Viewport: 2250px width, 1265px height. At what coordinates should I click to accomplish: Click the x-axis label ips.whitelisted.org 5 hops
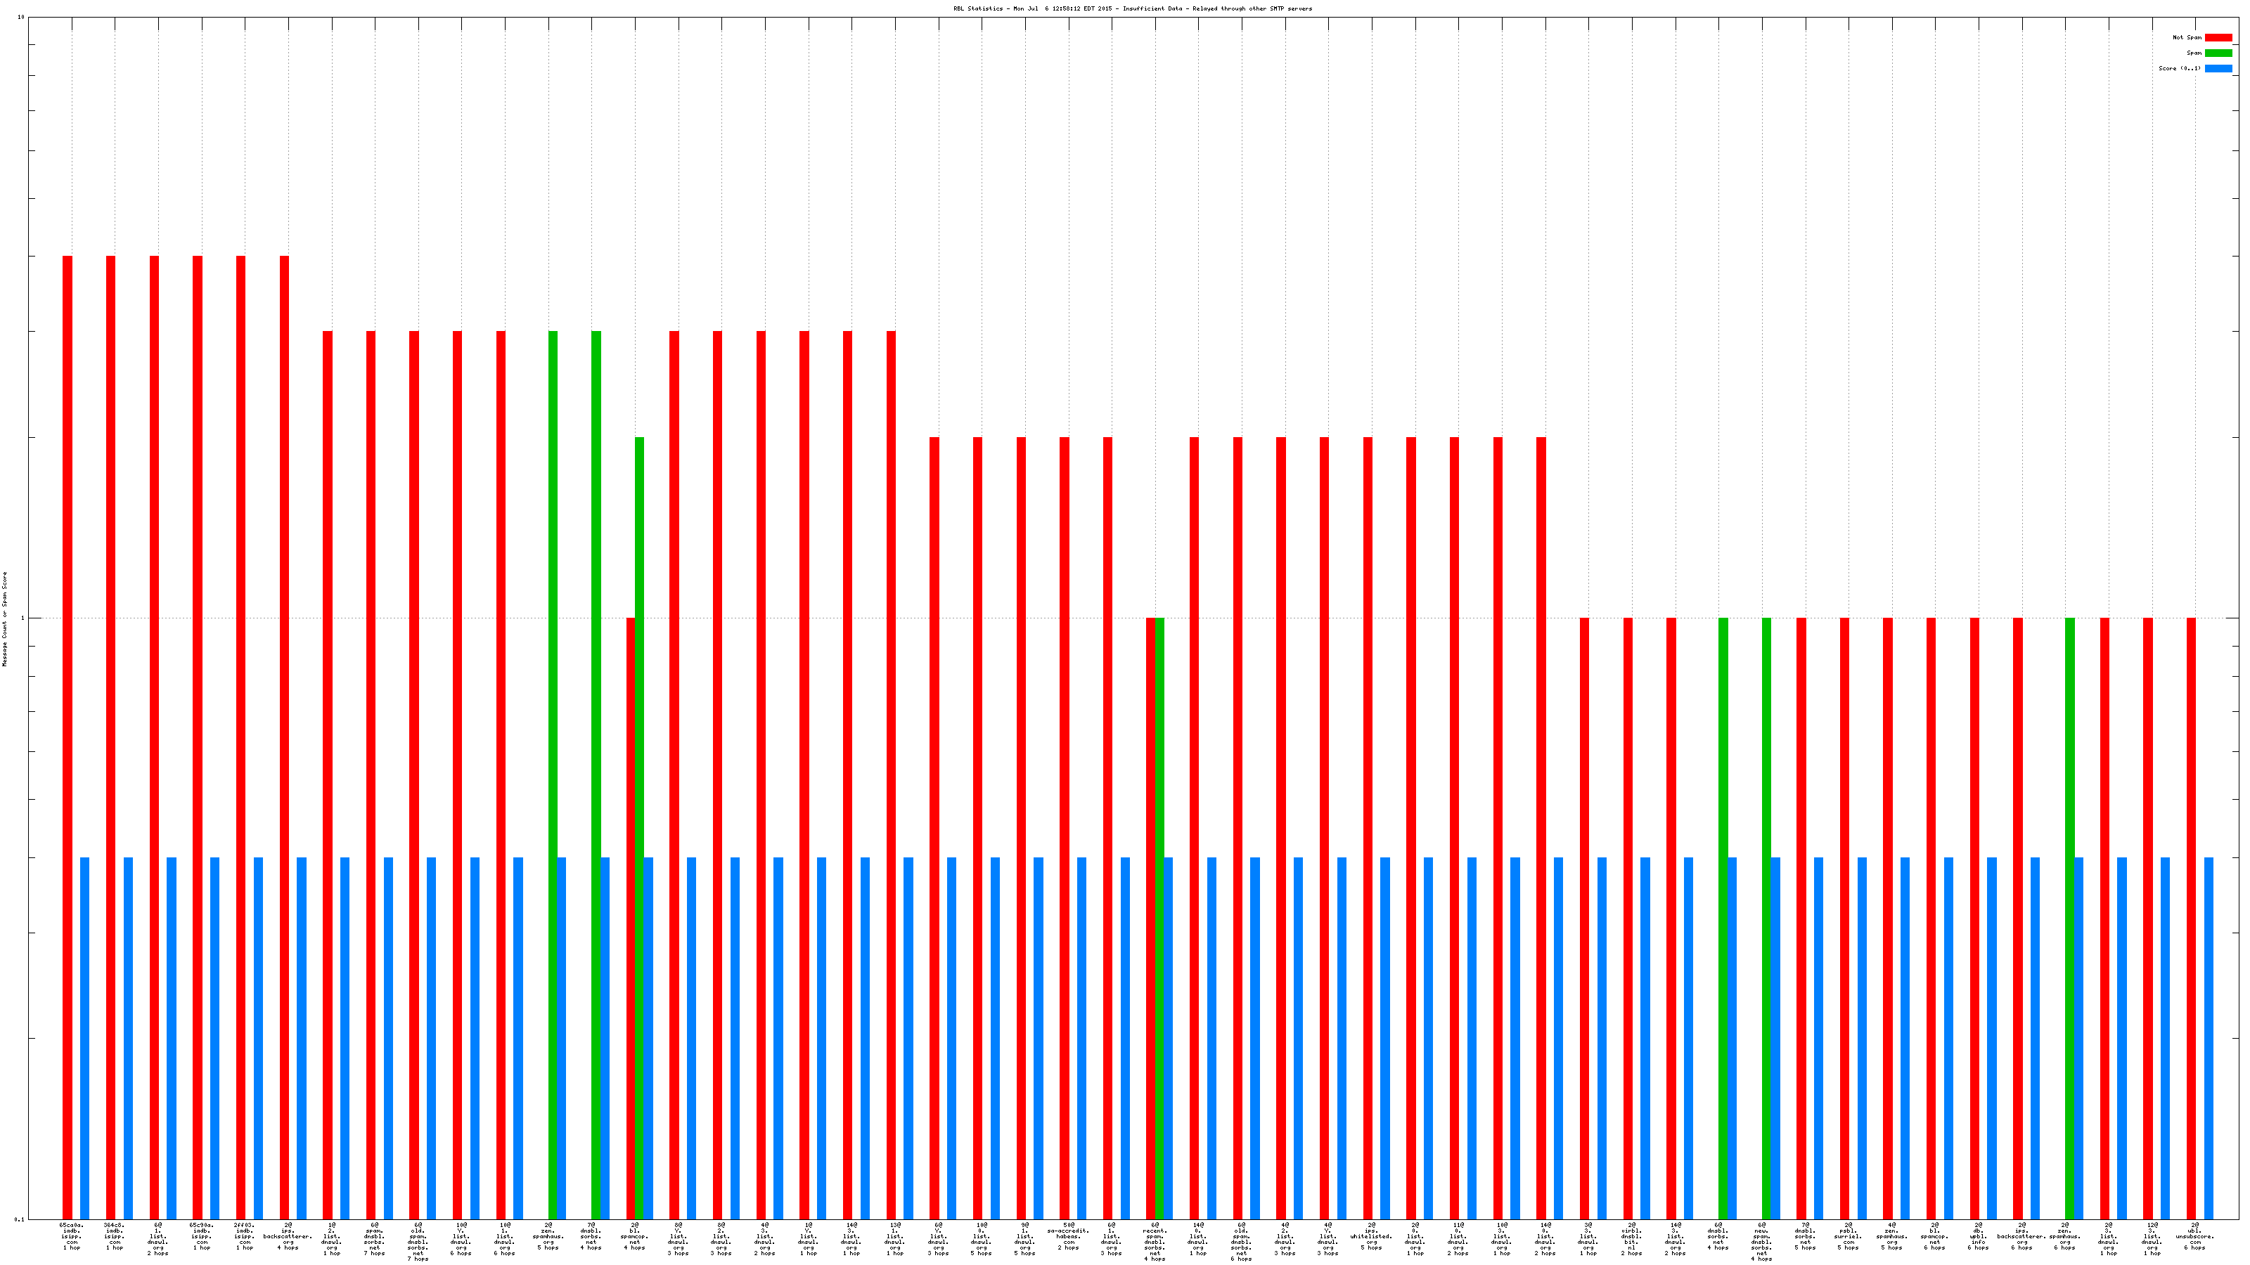(1370, 1238)
